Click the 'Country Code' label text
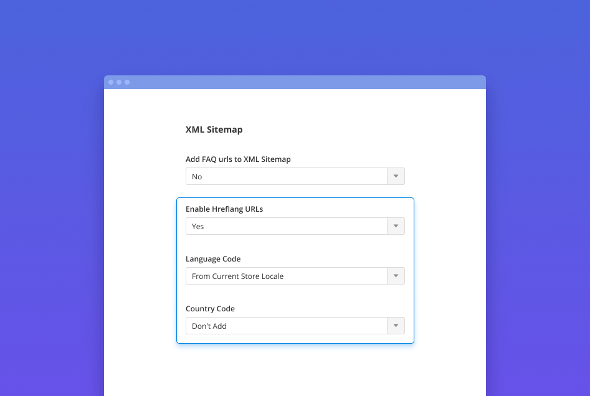The height and width of the screenshot is (396, 590). pos(210,309)
